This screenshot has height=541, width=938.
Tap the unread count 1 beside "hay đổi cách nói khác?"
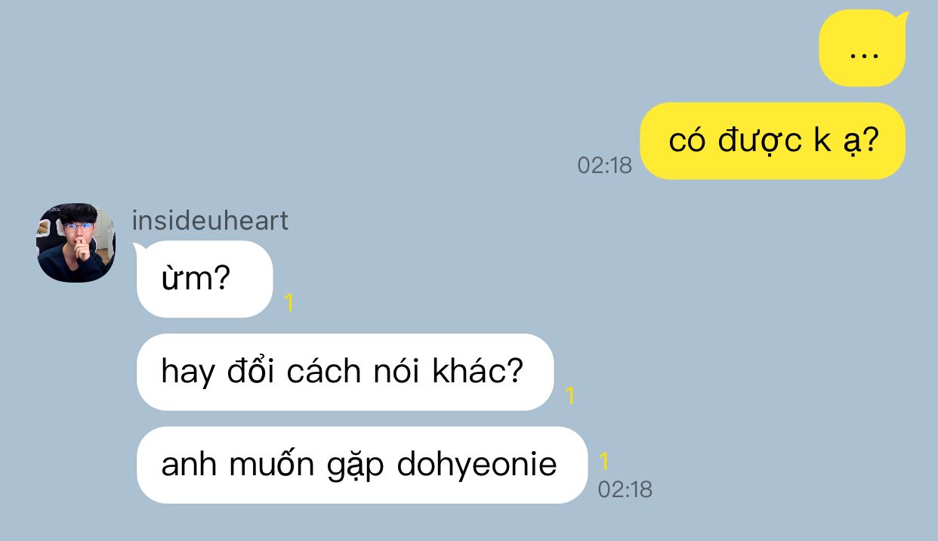click(570, 396)
